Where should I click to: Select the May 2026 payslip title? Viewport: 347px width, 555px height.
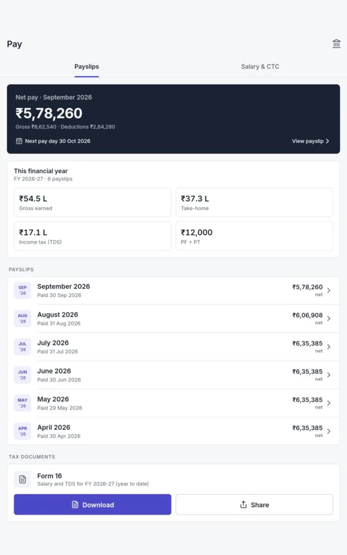point(53,399)
